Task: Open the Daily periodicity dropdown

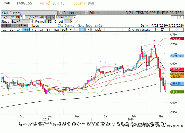Action: pos(67,30)
